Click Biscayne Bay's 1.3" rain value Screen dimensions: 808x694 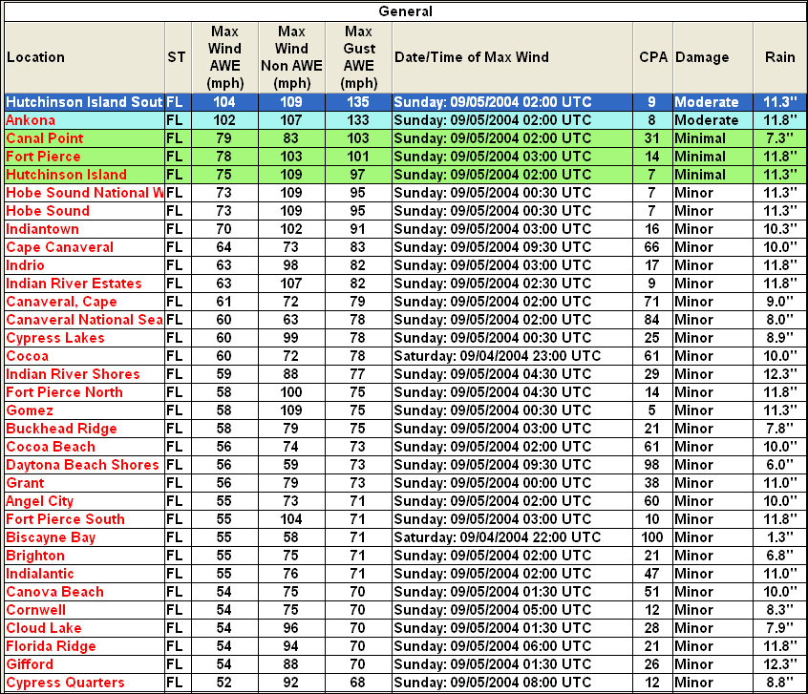point(779,537)
